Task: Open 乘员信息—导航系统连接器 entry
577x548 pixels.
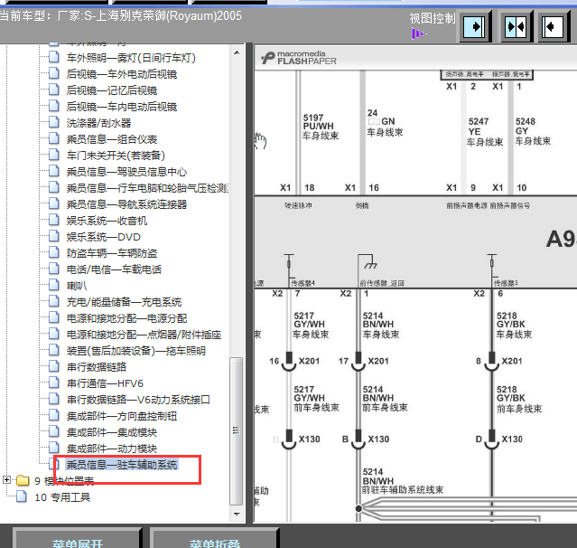Action: 126,204
